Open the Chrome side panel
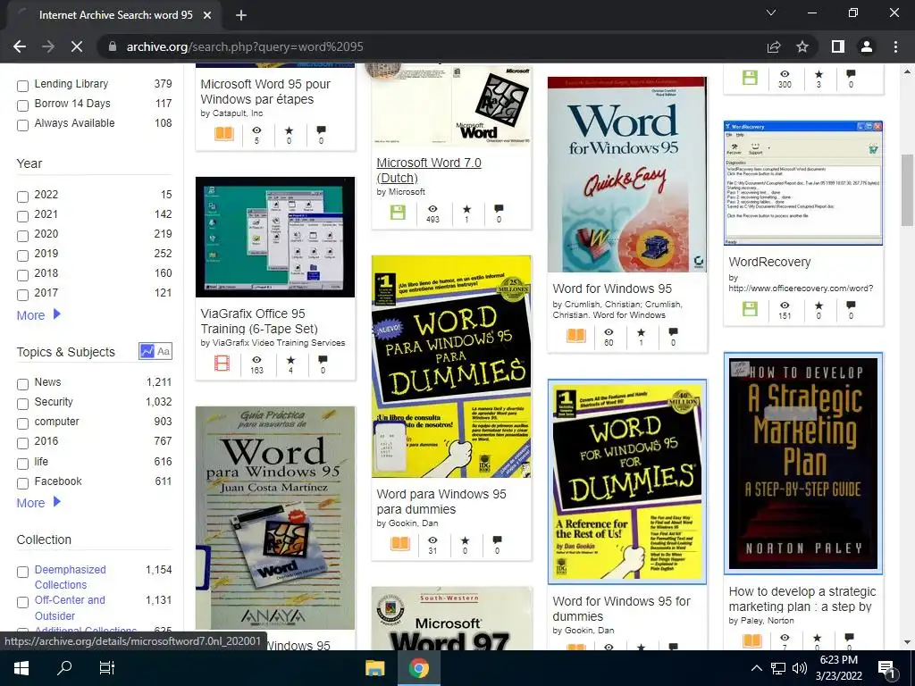 pos(838,46)
